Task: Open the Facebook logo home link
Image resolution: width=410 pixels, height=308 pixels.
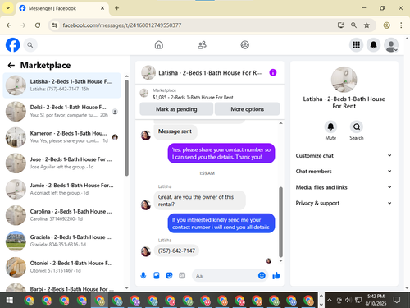Action: click(13, 45)
